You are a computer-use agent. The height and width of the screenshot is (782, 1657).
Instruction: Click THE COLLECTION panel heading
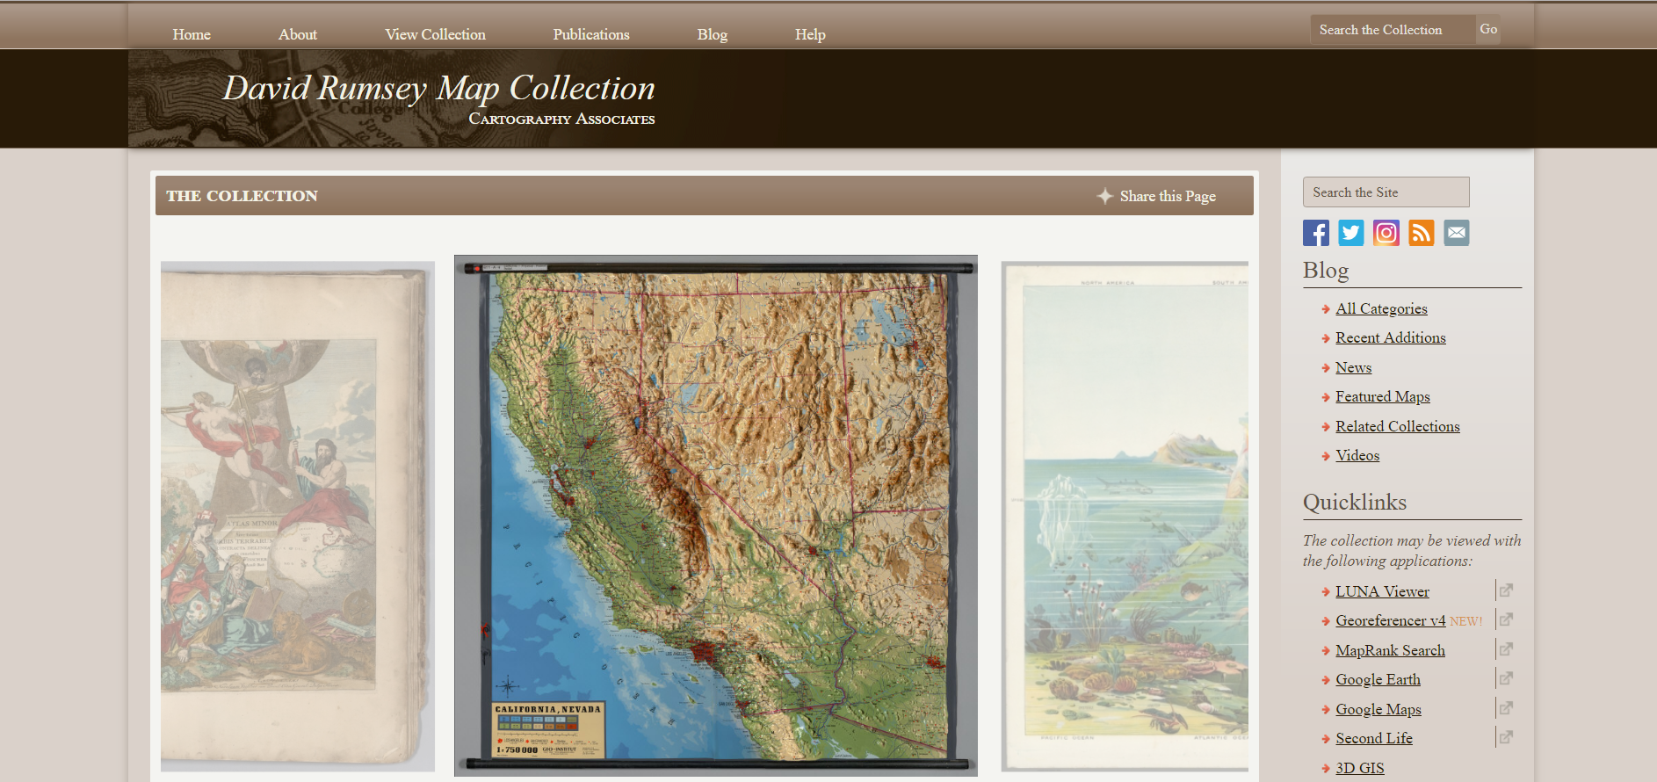click(242, 196)
